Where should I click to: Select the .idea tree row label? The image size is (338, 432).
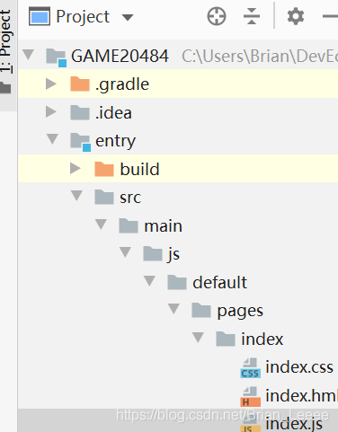pyautogui.click(x=113, y=112)
